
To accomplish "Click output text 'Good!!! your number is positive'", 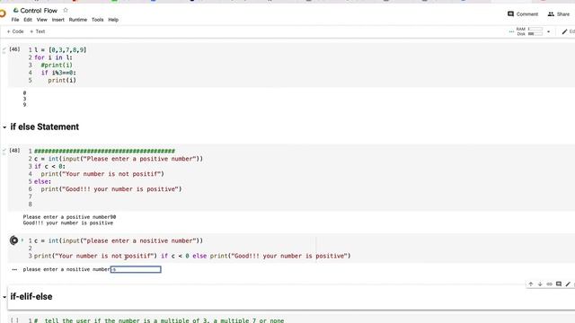I will click(x=68, y=223).
